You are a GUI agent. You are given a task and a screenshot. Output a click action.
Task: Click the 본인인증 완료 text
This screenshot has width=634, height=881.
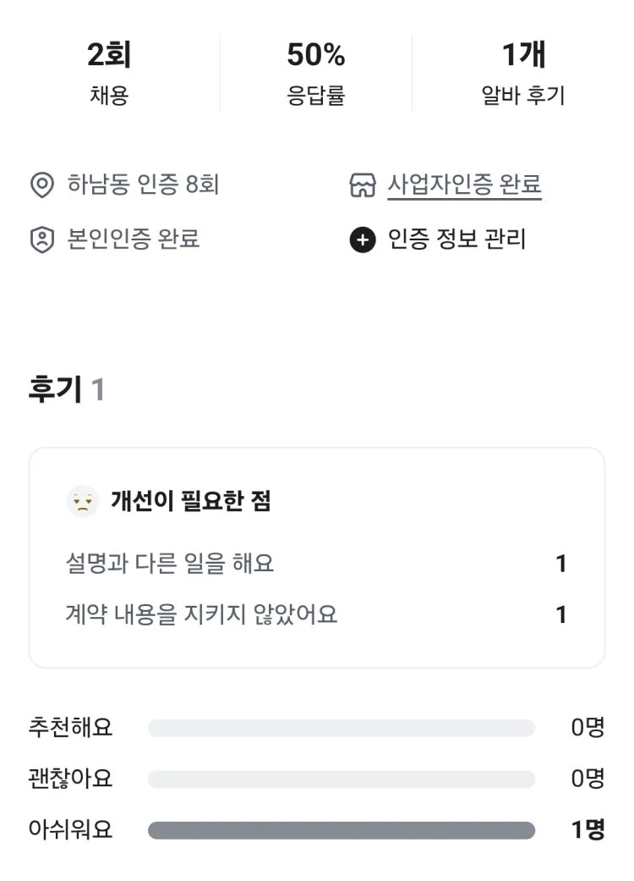tap(134, 240)
